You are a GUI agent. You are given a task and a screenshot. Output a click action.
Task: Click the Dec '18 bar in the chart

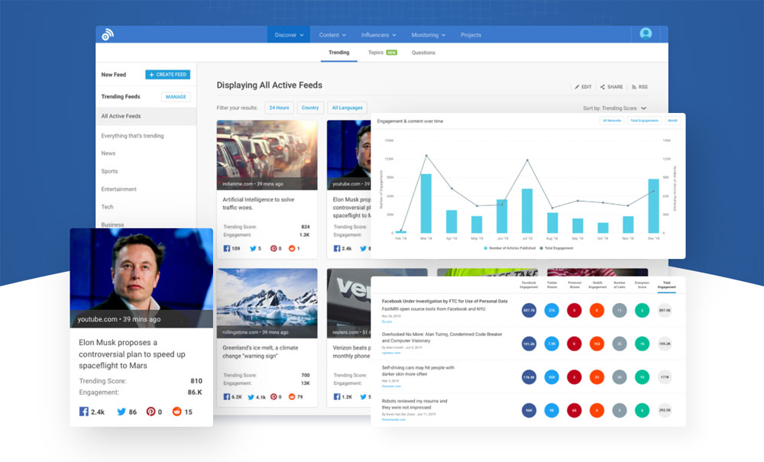pyautogui.click(x=653, y=206)
